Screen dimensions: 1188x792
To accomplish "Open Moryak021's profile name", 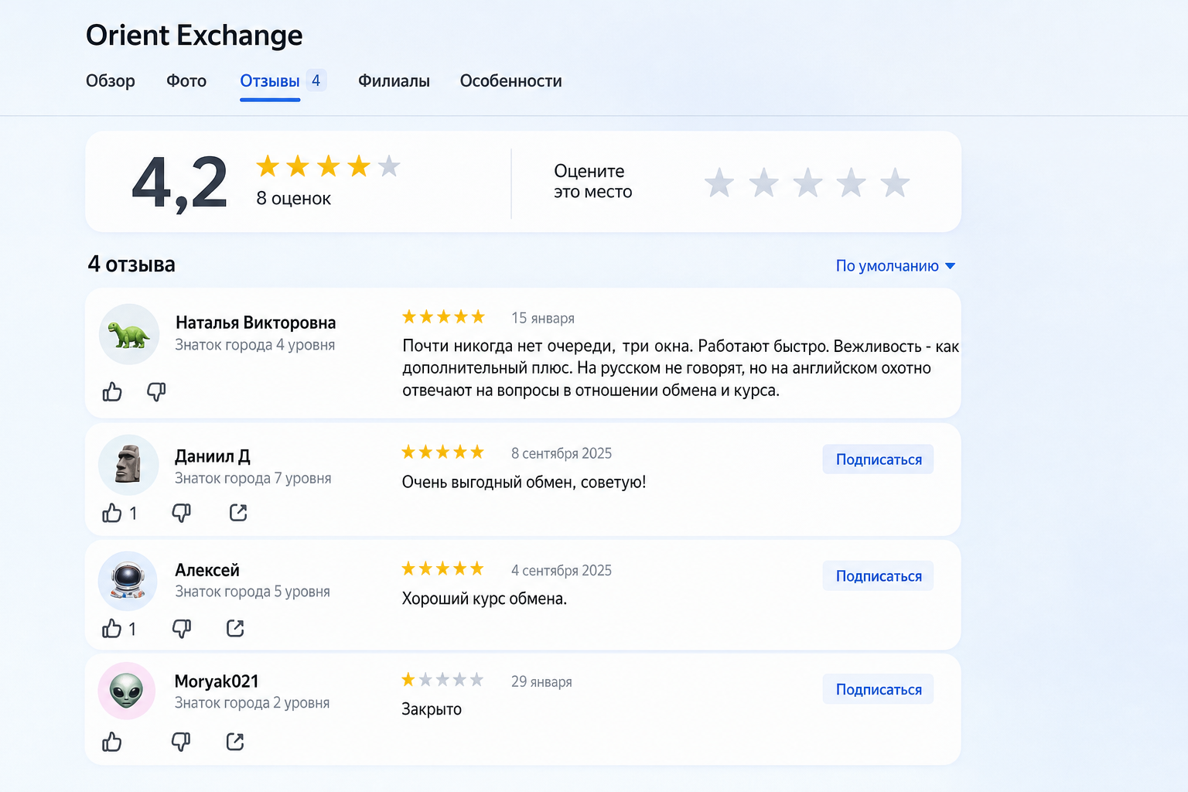I will (x=217, y=681).
